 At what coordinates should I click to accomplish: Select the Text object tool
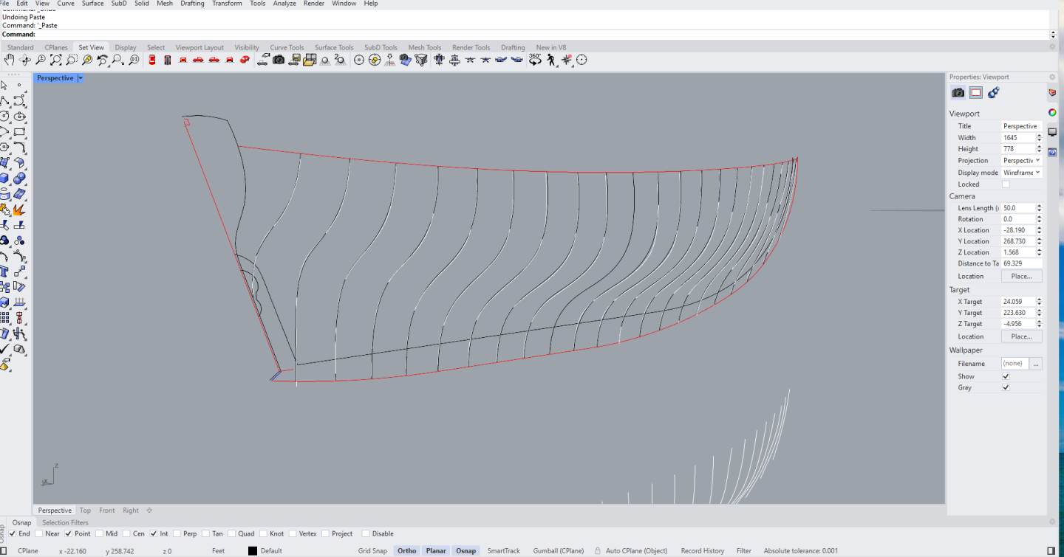[4, 272]
